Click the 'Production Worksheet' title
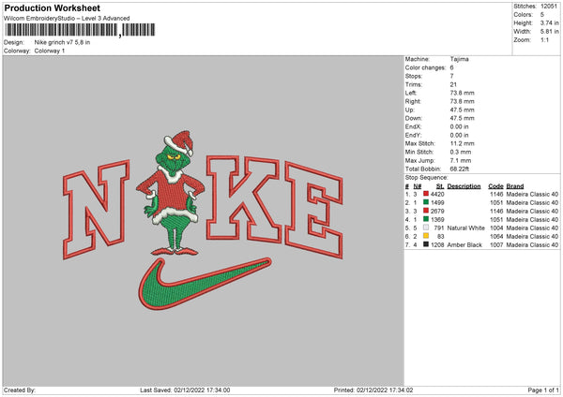 point(53,7)
